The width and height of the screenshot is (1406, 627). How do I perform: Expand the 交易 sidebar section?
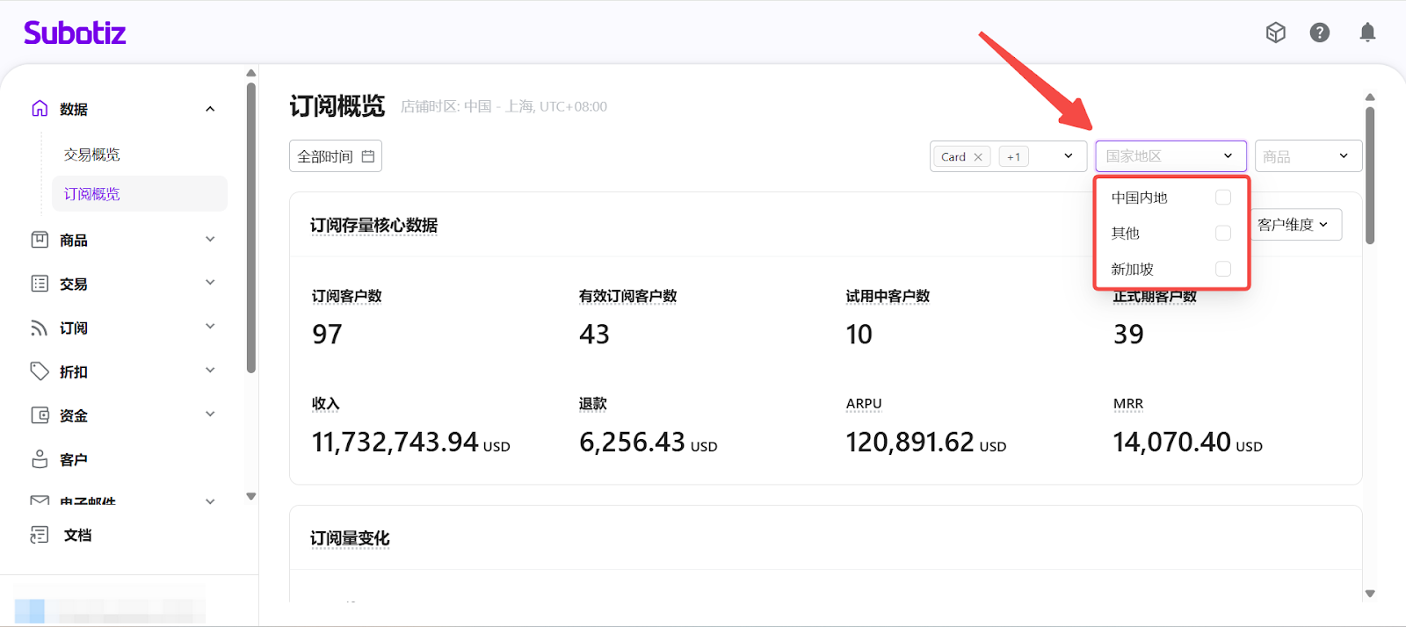[210, 283]
